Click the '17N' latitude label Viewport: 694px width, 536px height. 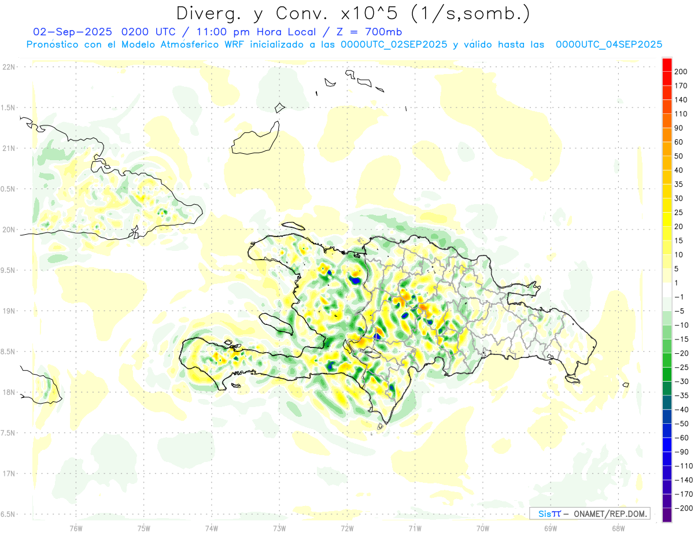(8, 474)
